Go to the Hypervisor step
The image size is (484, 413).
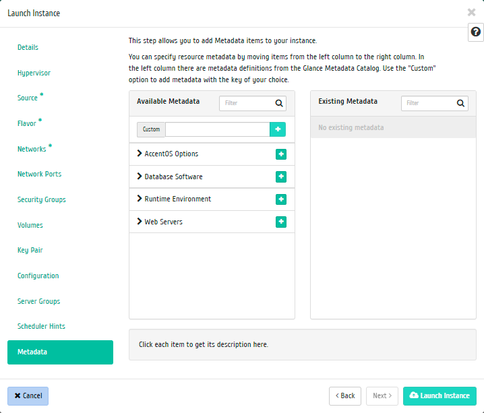[x=34, y=73]
